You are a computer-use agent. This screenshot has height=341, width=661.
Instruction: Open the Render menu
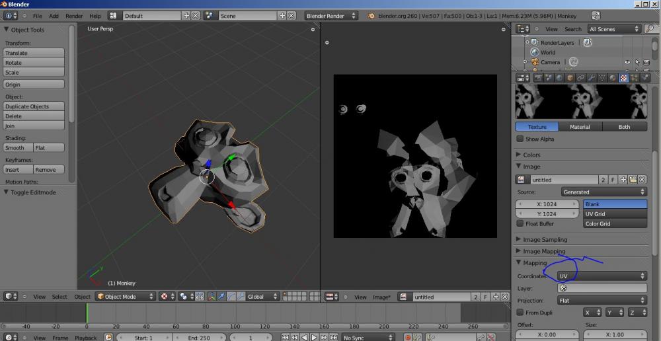[x=74, y=16]
